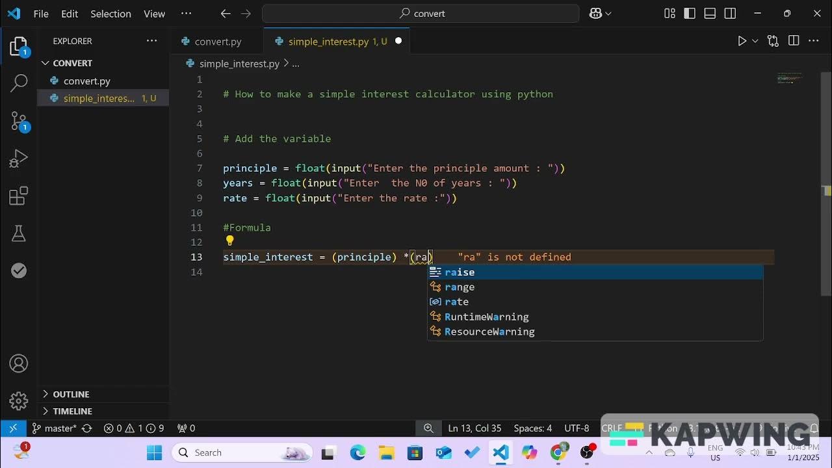
Task: Open the Edit menu
Action: (x=70, y=14)
